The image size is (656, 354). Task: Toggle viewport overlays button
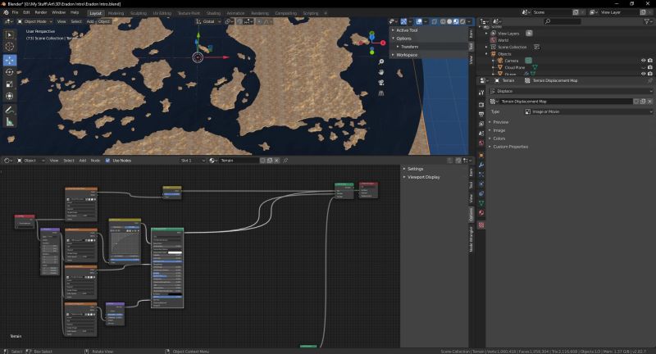tap(419, 21)
